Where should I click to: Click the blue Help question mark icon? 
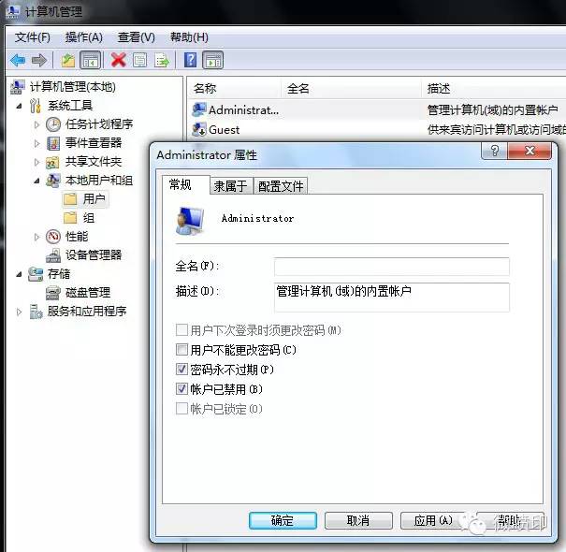coord(190,60)
